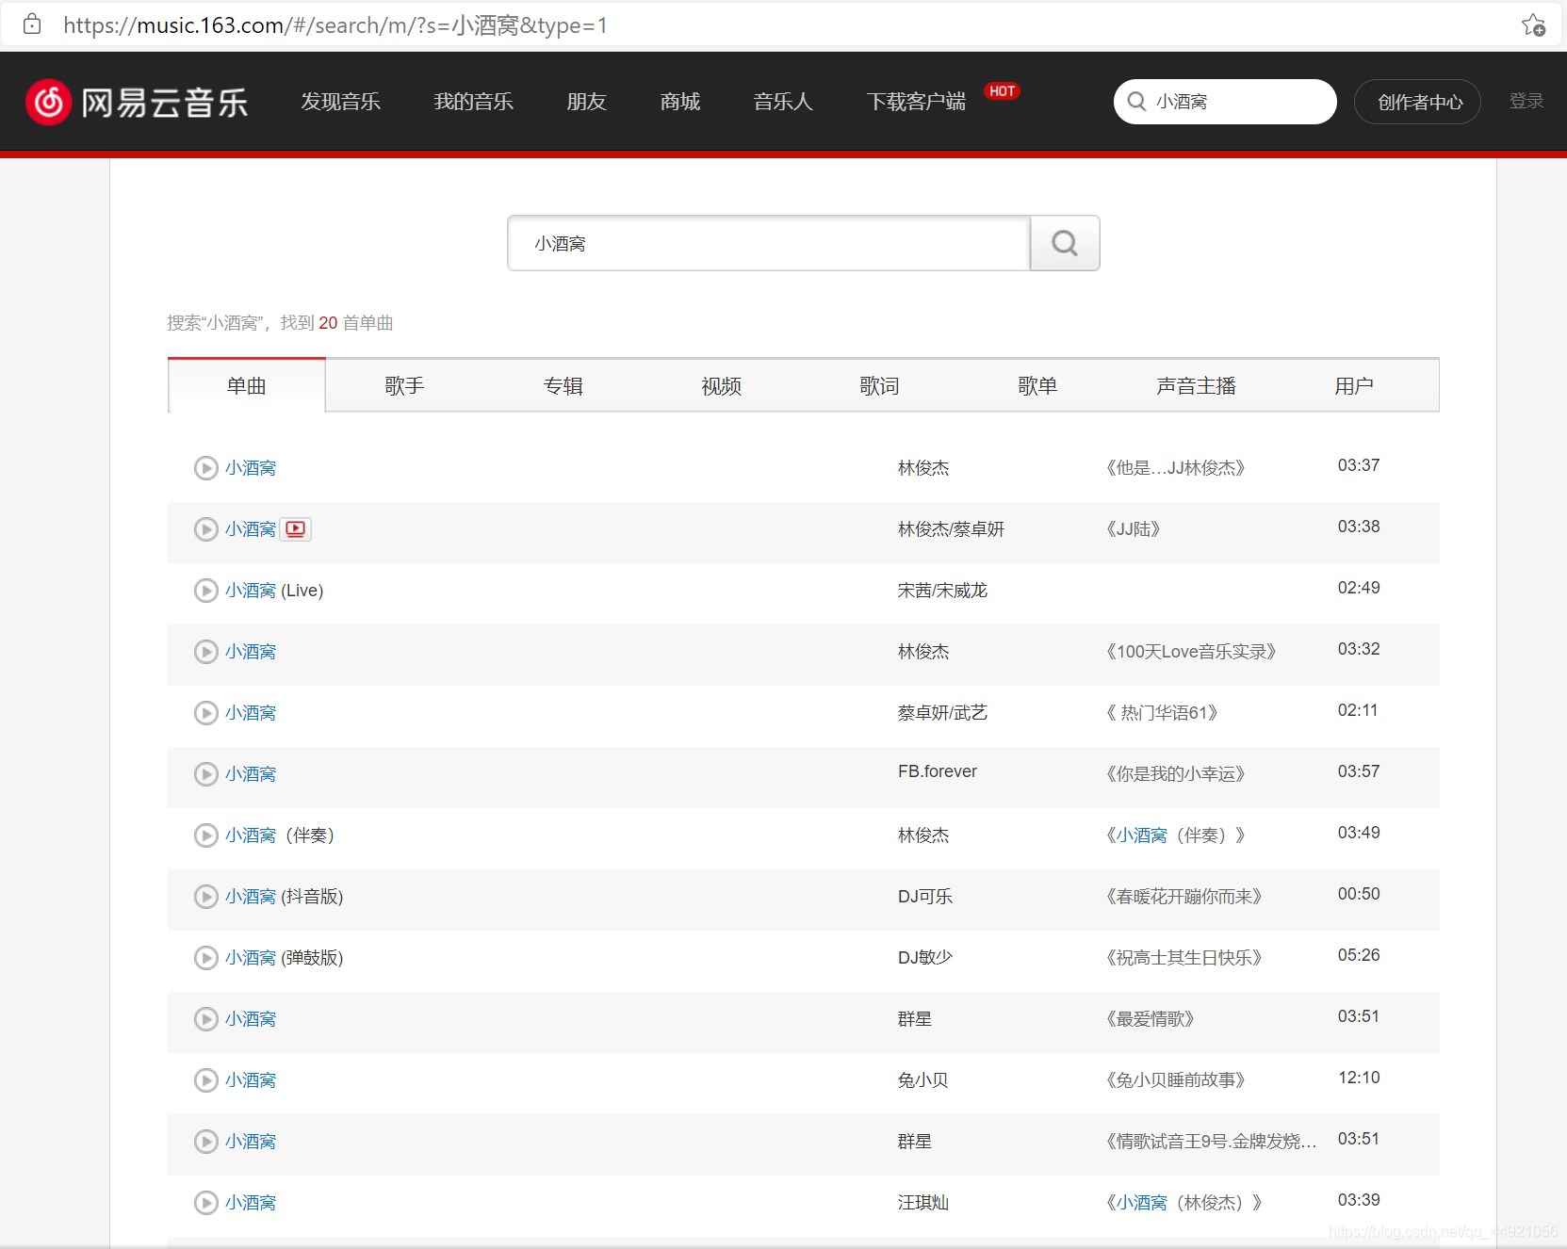This screenshot has width=1567, height=1249.
Task: Open artist 汪琪灿
Action: click(923, 1203)
